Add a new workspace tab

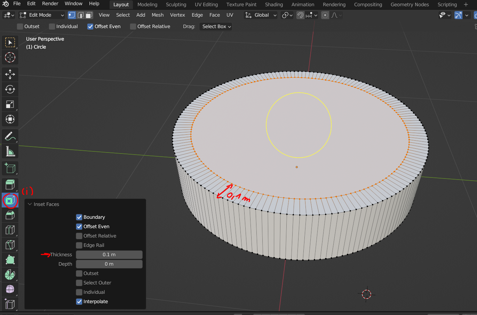[x=466, y=5]
